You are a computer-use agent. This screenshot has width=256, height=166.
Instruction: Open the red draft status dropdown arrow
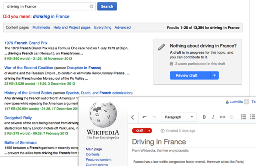click(149, 131)
